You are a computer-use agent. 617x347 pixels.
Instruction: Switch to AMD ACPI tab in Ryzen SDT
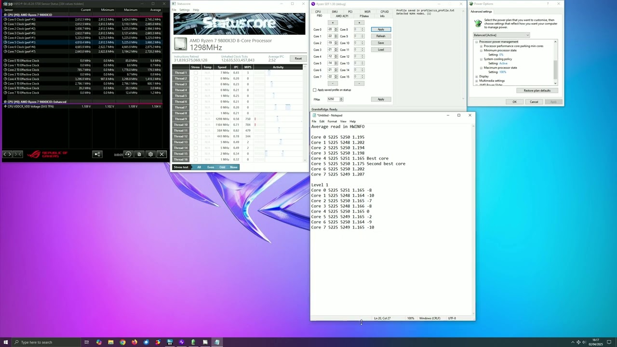point(342,16)
